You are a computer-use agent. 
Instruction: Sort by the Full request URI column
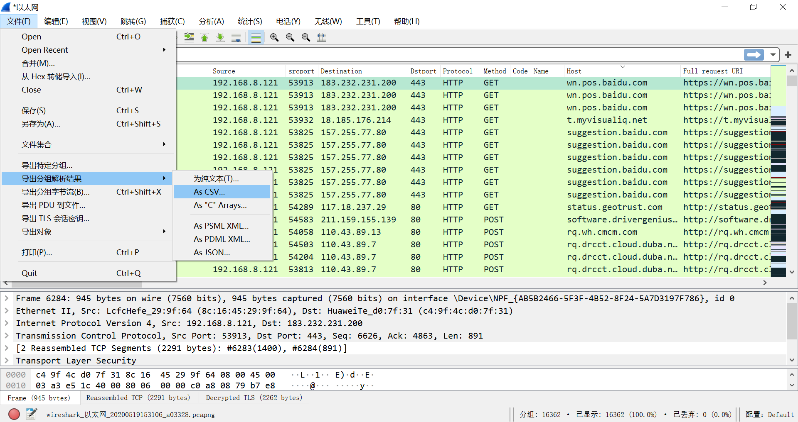[726, 71]
